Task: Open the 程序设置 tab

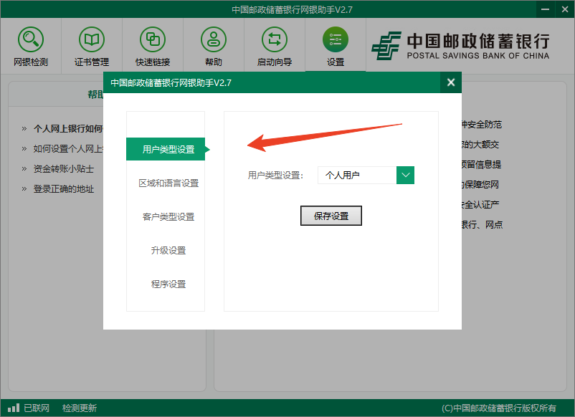Action: click(168, 284)
